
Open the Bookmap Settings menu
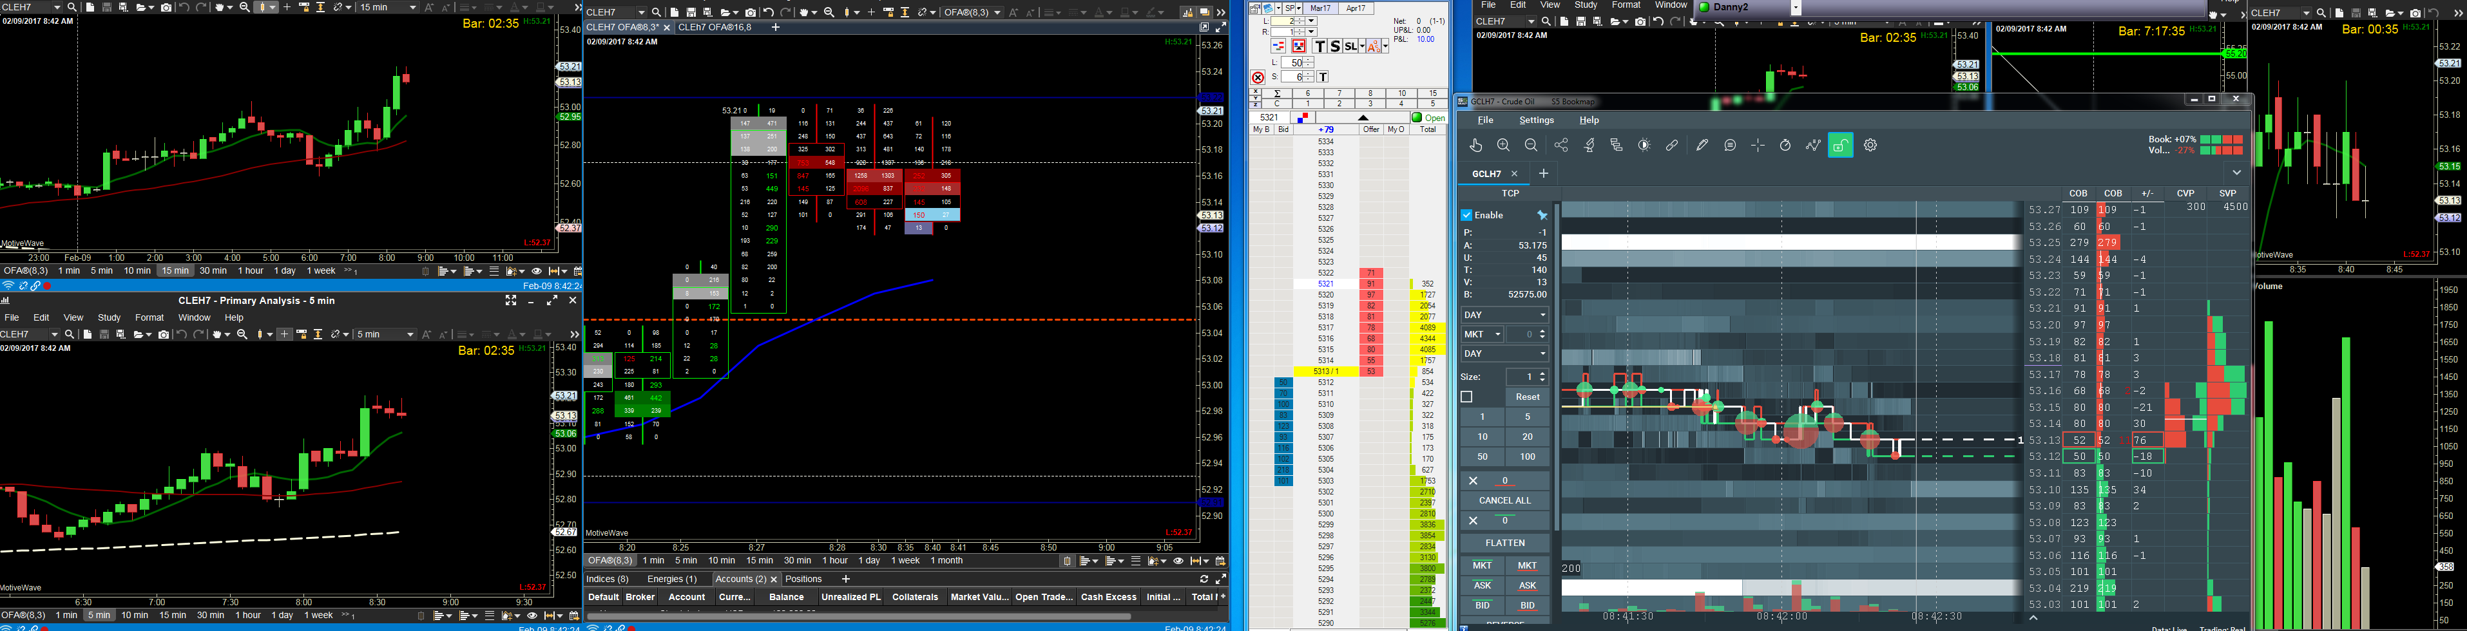1536,120
